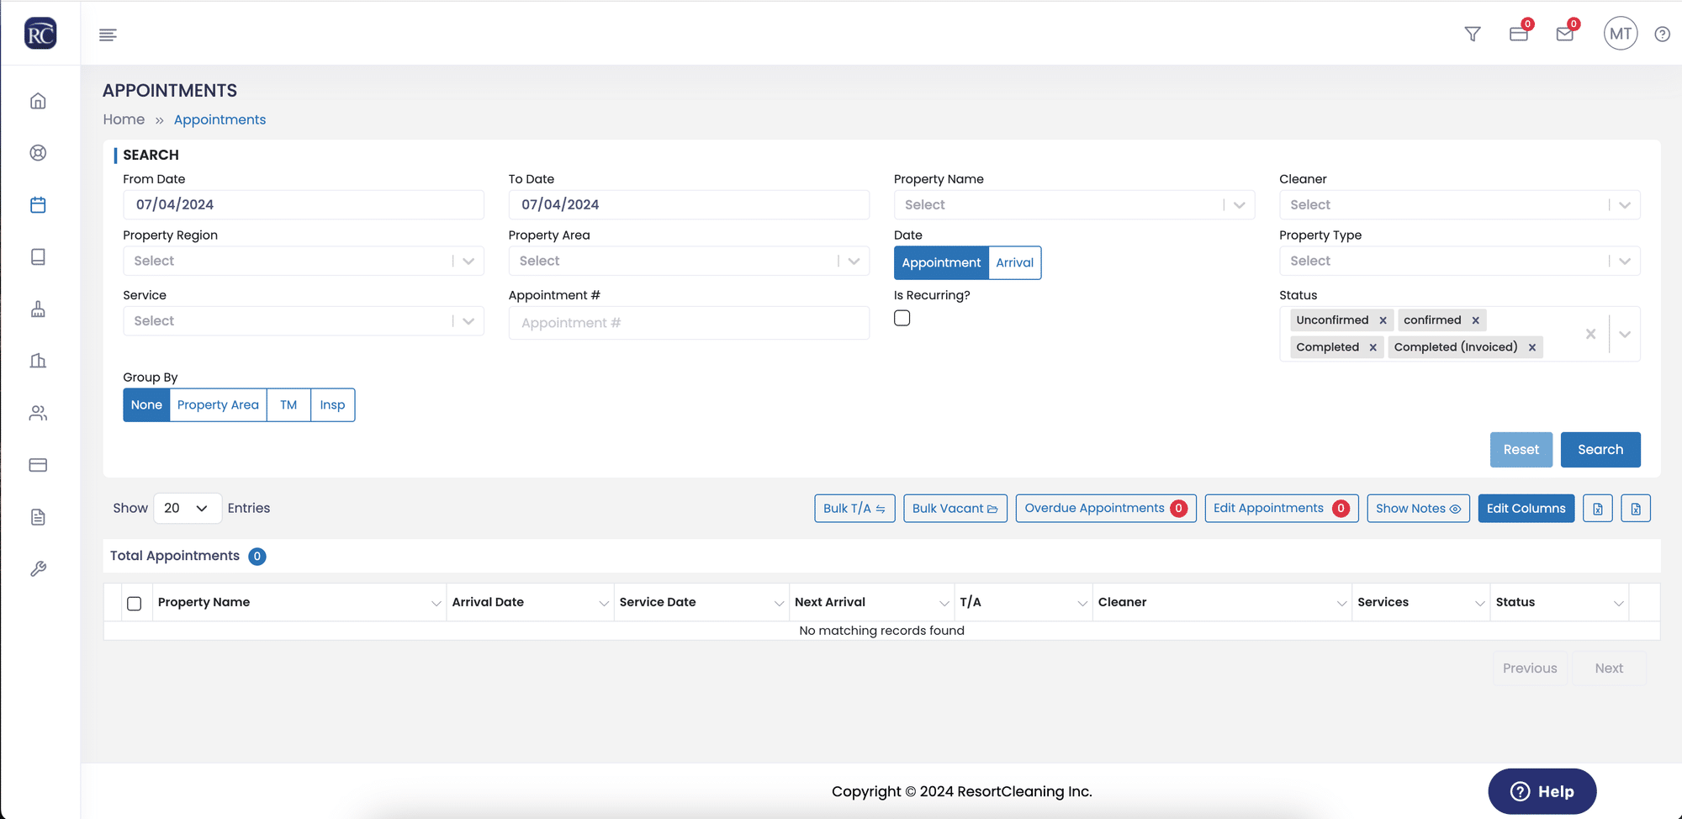Open the Show entries count dropdown
The height and width of the screenshot is (819, 1682).
point(188,509)
